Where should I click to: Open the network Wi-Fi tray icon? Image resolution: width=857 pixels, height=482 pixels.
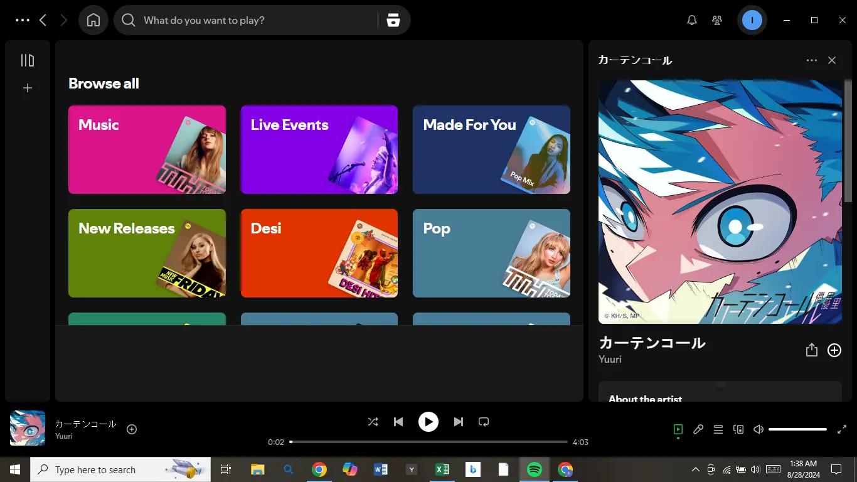726,469
